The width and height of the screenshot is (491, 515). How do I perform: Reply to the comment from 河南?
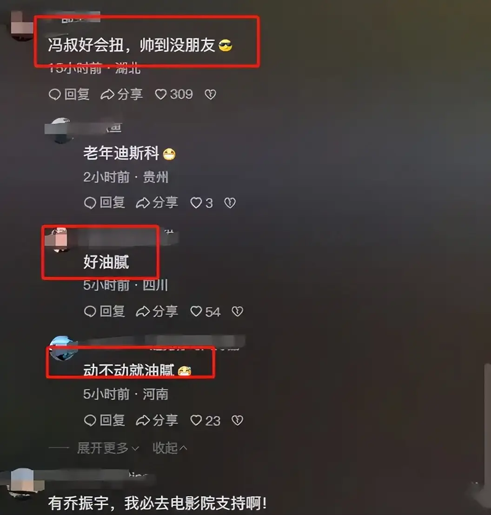pyautogui.click(x=104, y=420)
